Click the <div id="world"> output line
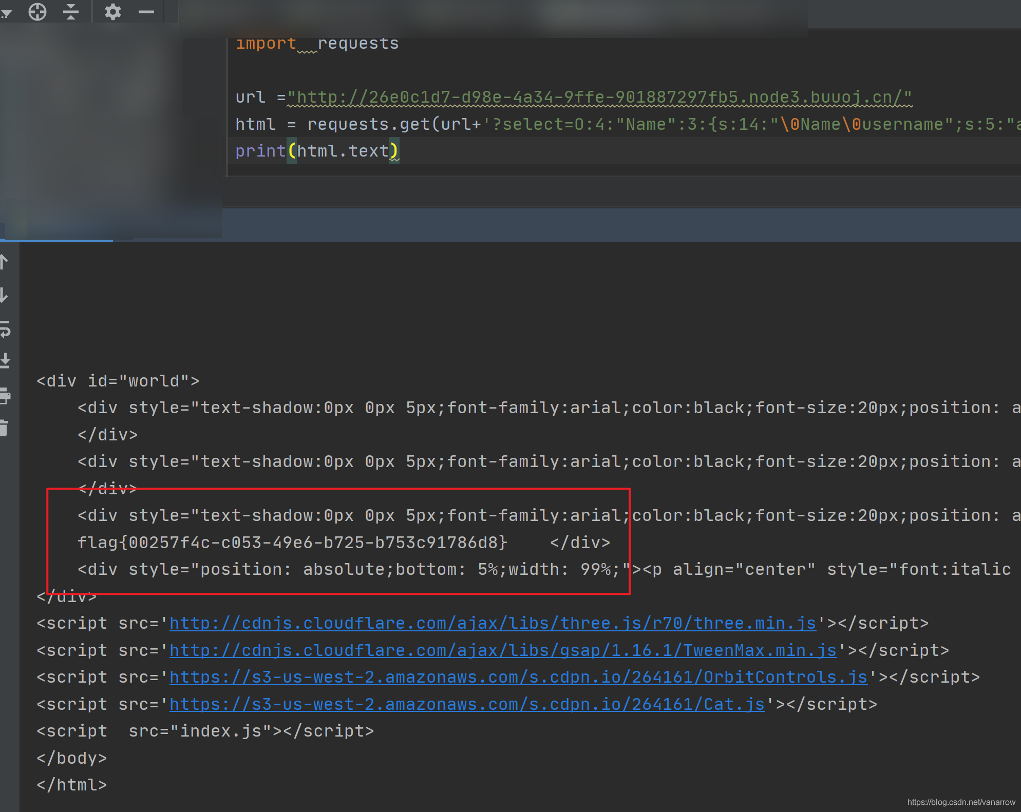The width and height of the screenshot is (1021, 812). [118, 381]
